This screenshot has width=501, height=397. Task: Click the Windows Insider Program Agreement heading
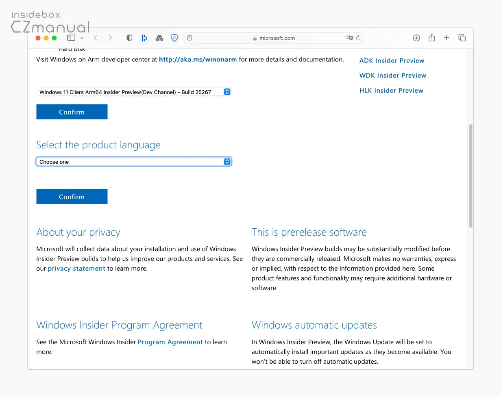[119, 325]
